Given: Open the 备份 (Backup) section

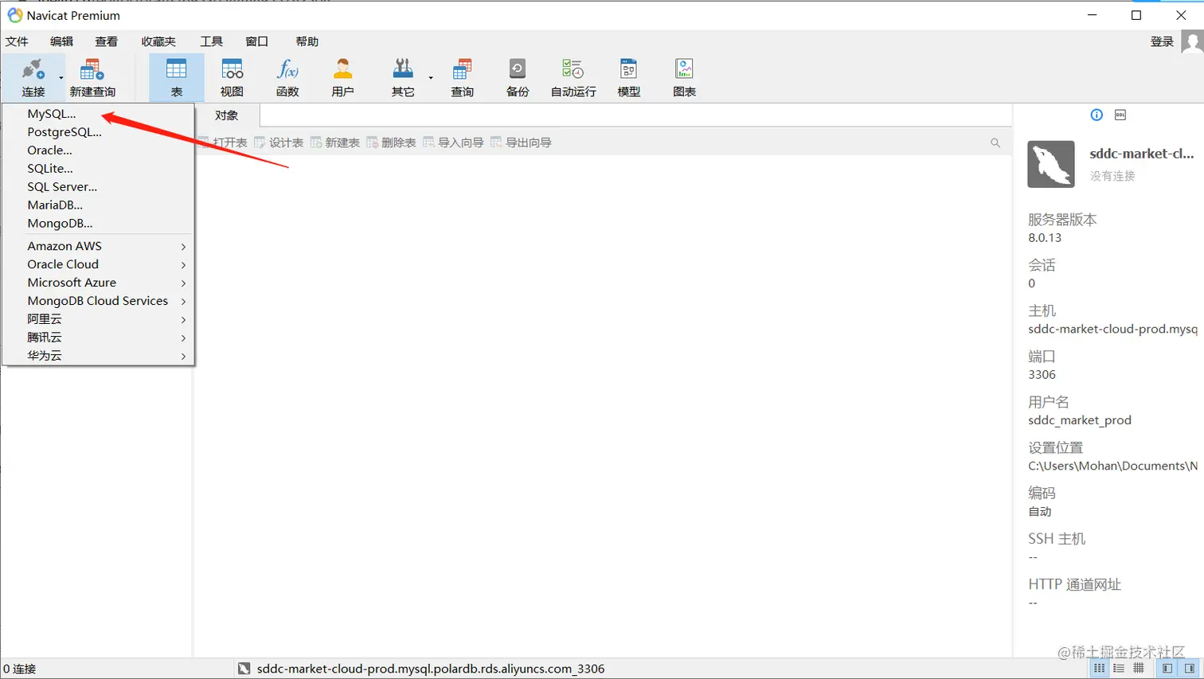Looking at the screenshot, I should 518,77.
